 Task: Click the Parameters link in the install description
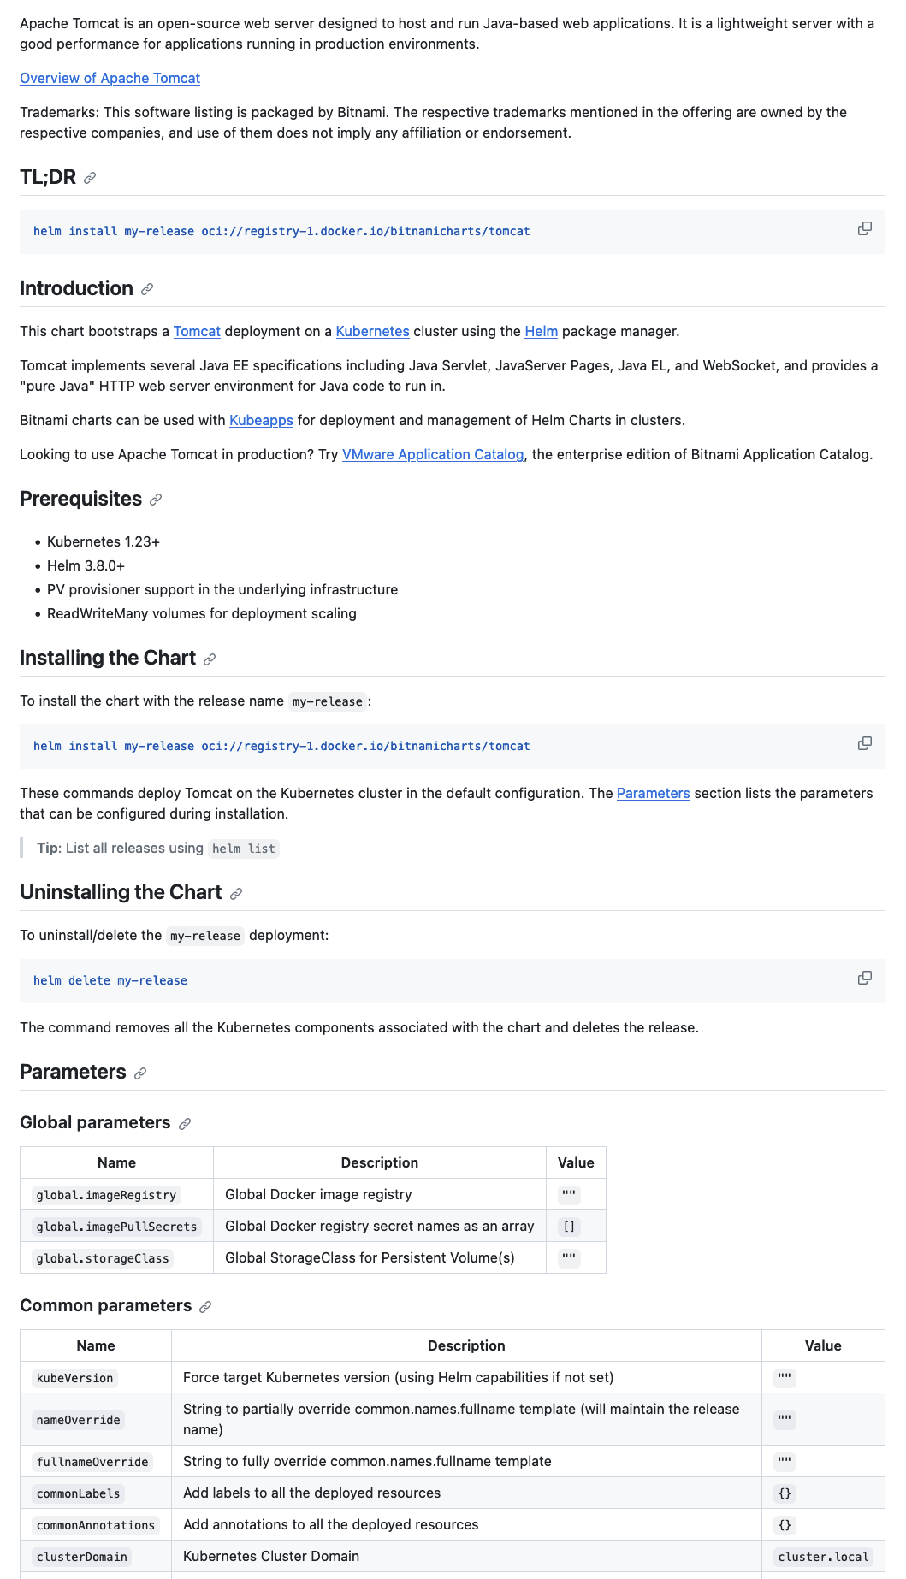point(653,794)
